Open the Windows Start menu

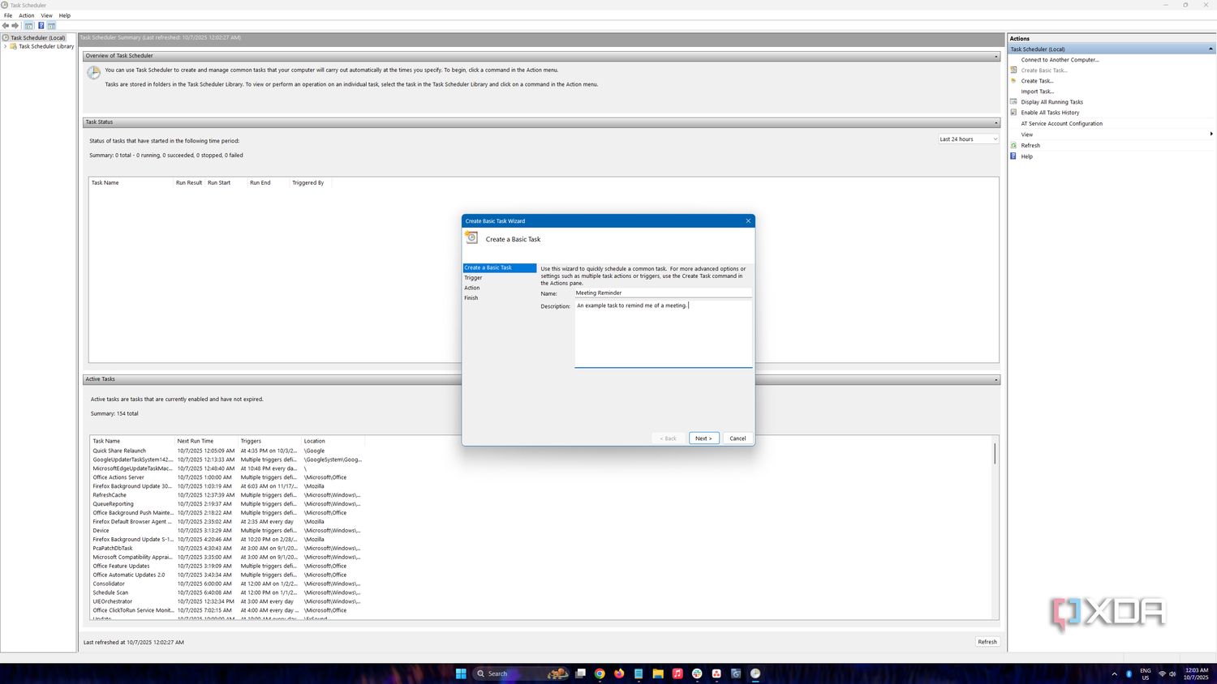click(x=461, y=673)
